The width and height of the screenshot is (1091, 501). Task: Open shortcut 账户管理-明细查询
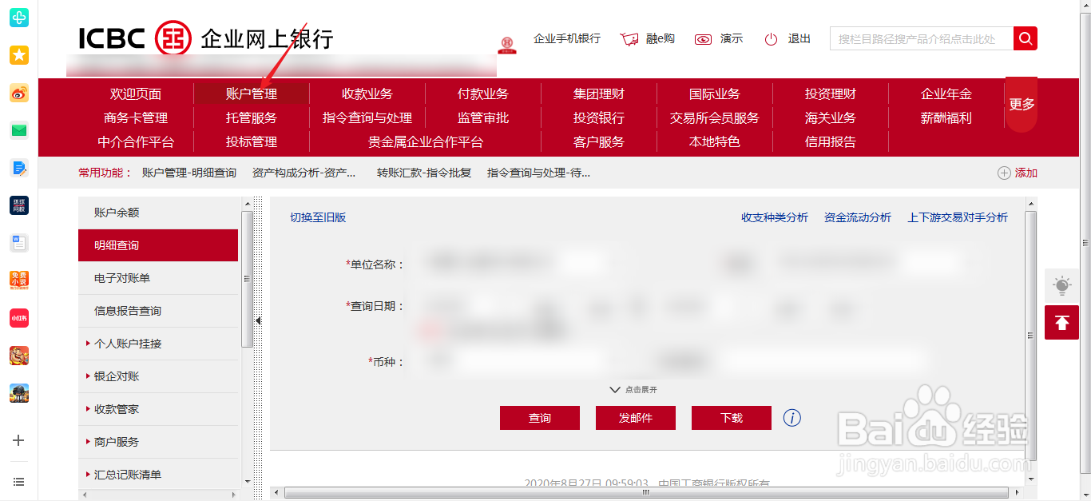point(189,173)
